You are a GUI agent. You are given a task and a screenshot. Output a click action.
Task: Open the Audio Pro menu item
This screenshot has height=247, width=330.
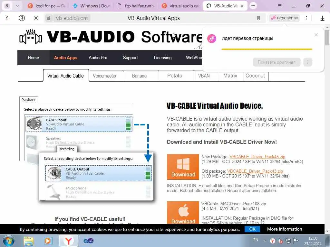click(x=98, y=58)
